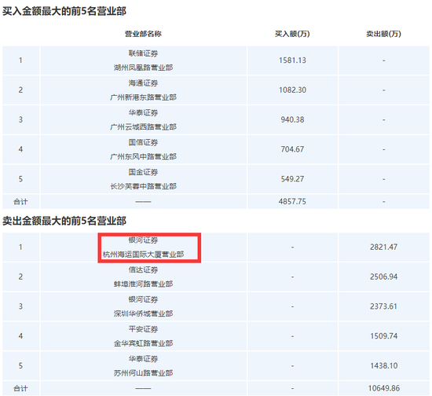
Task: Click sell amount 2821.47
Action: click(383, 247)
